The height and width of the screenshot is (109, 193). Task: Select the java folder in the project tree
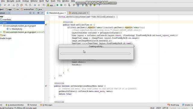click(x=22, y=23)
